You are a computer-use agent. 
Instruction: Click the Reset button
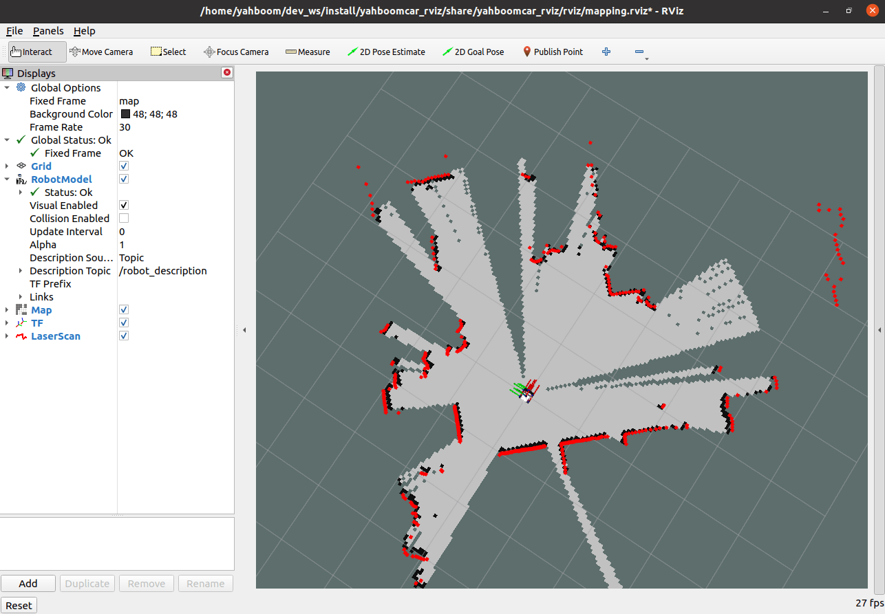pos(19,605)
